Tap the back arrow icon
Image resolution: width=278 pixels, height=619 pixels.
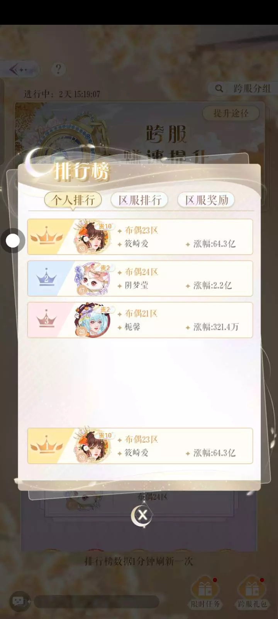(19, 70)
